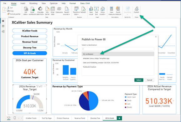
Task: Expand the Recent sources dropdown arrow
Action: coord(70,14)
